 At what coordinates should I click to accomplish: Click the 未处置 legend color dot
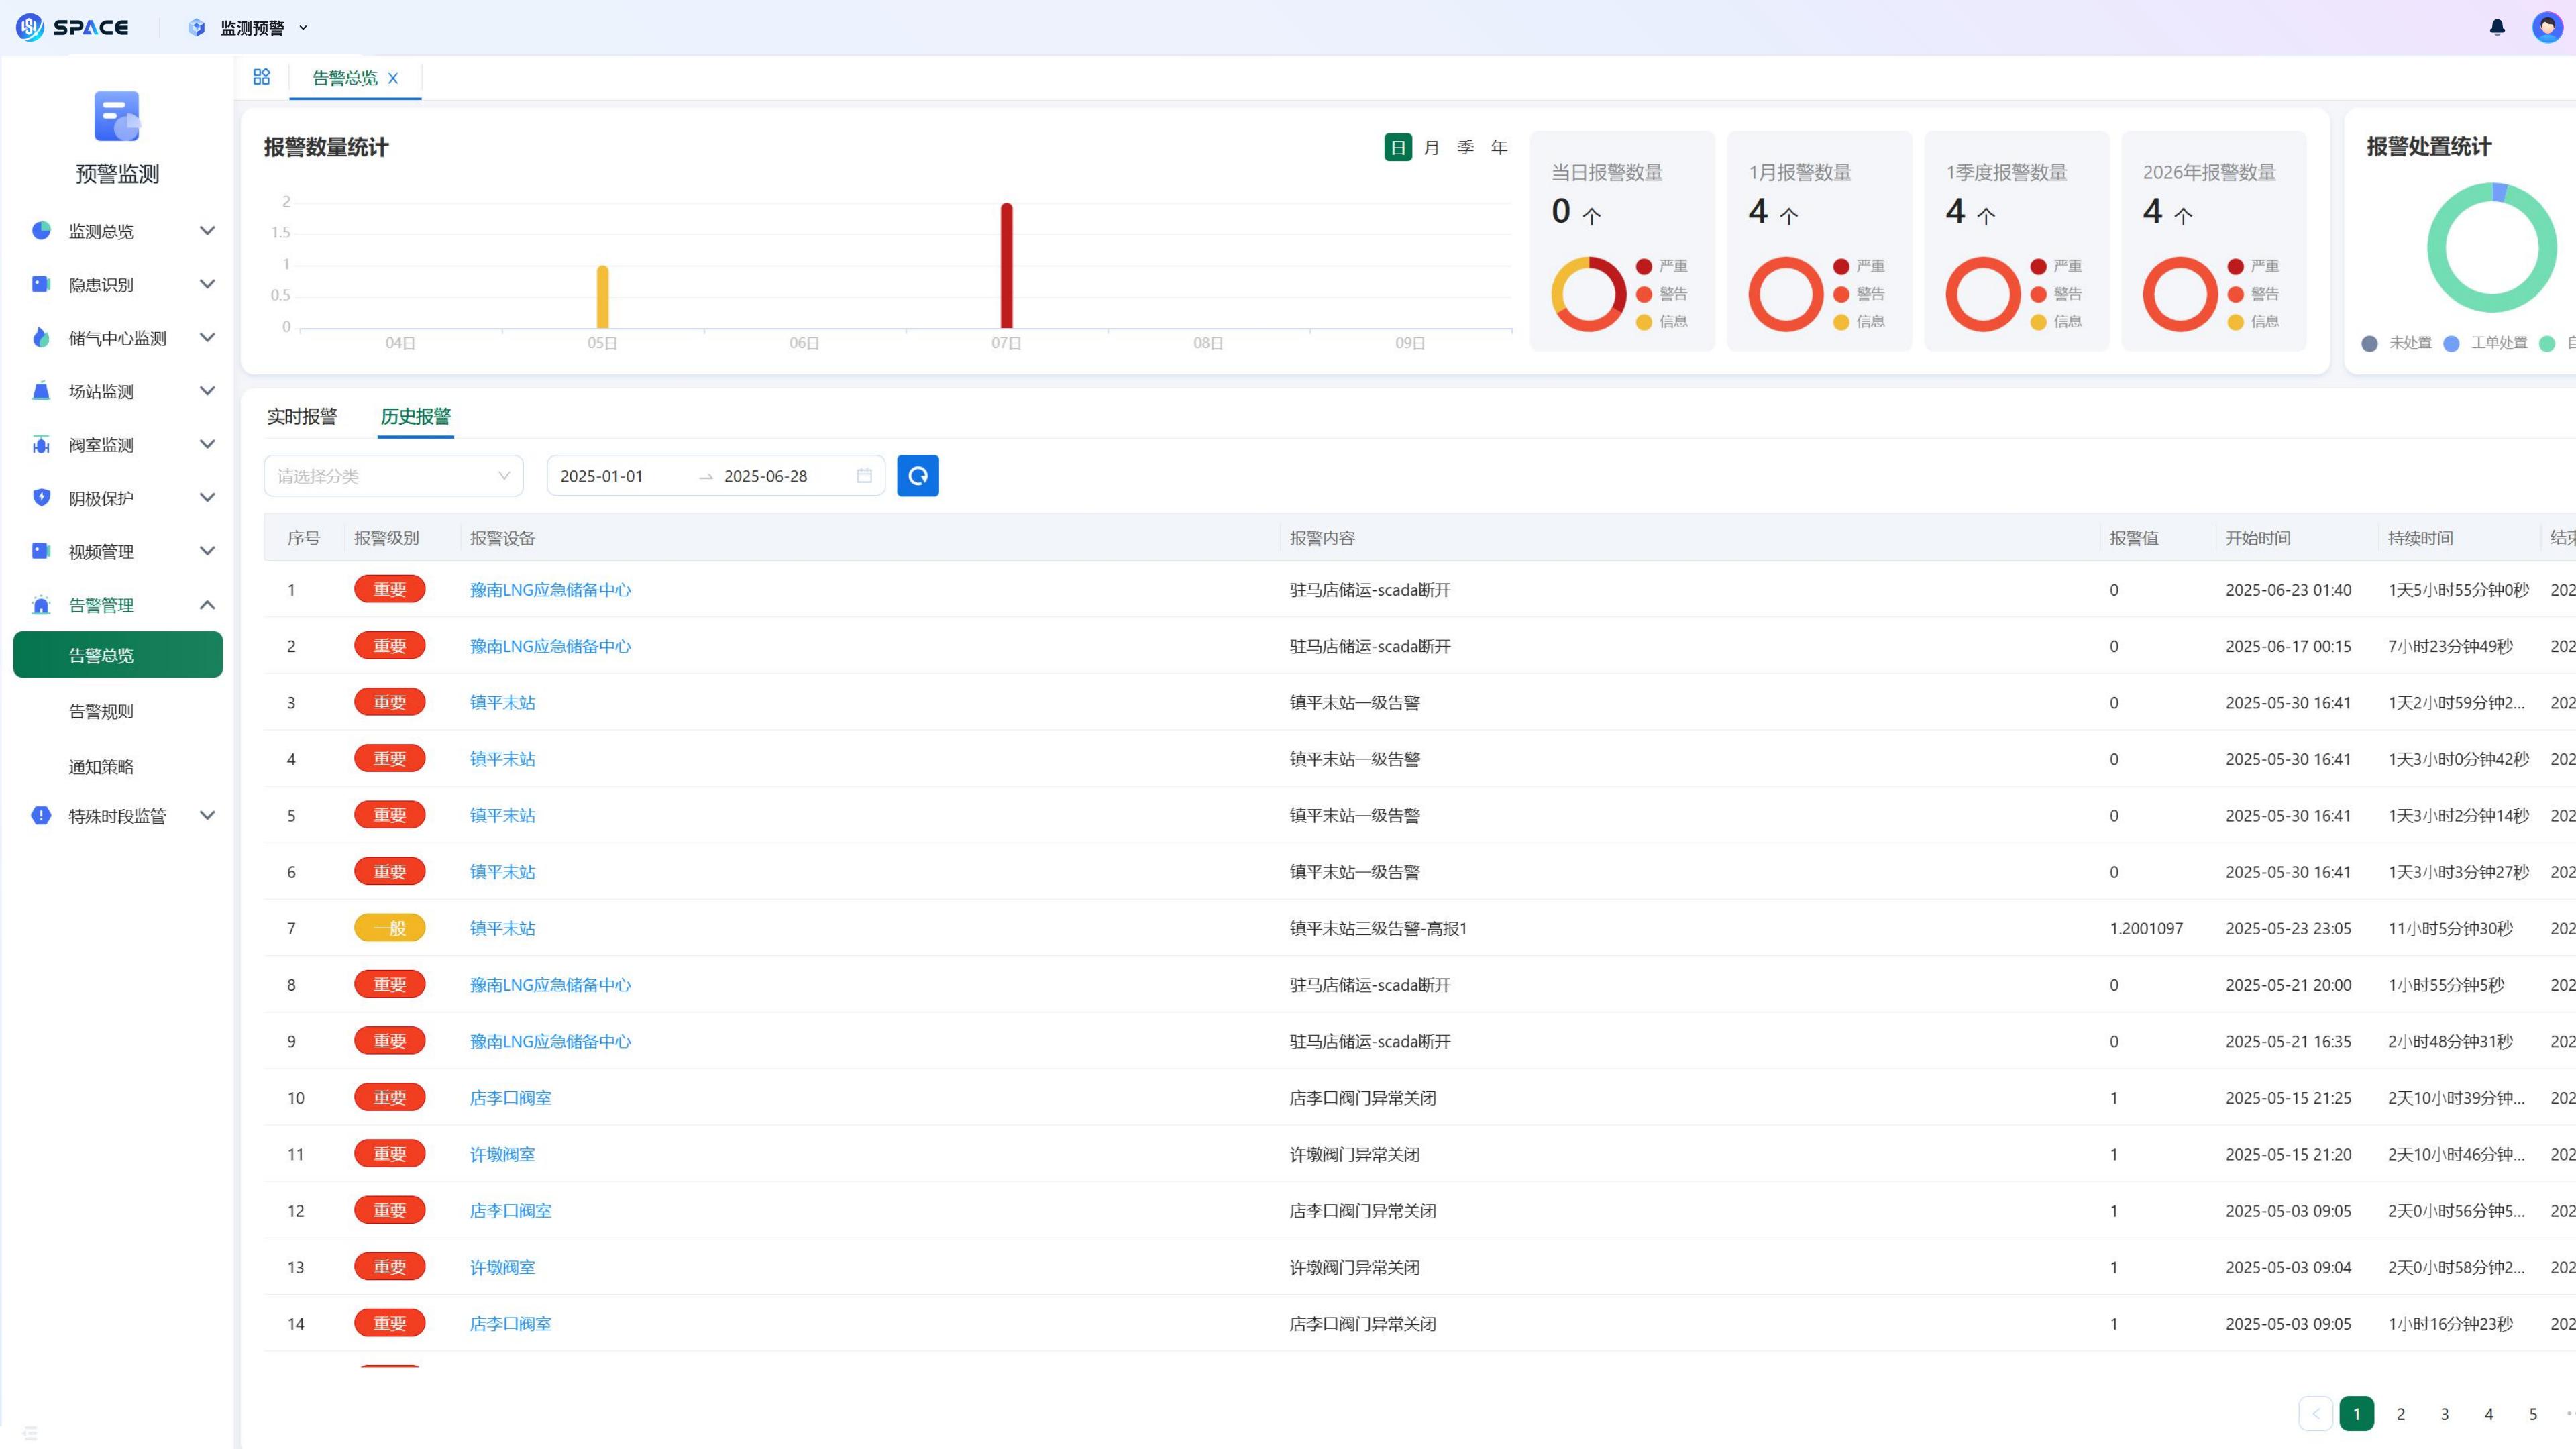point(2369,343)
